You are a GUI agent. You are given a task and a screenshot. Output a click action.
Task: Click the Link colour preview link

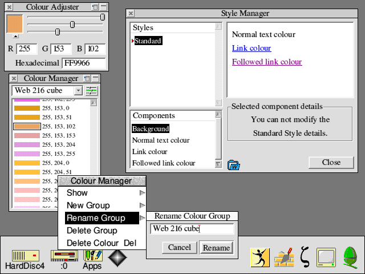tap(252, 48)
